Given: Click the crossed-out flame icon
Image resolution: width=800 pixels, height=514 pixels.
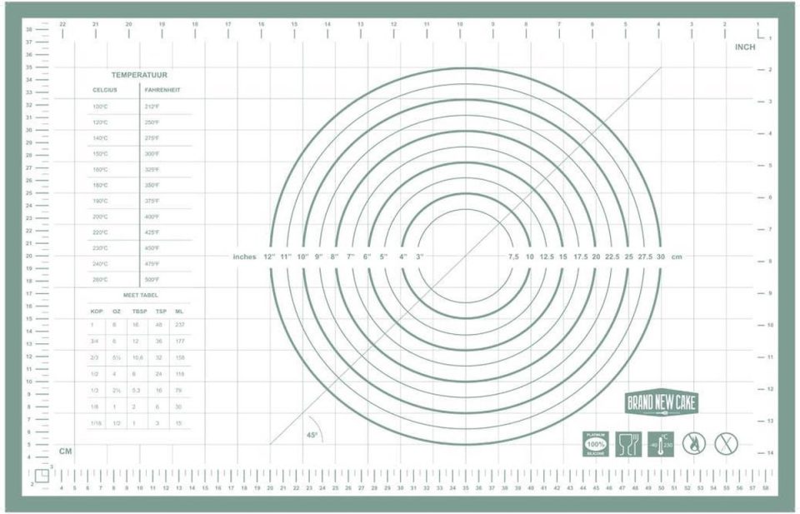Looking at the screenshot, I should point(694,444).
